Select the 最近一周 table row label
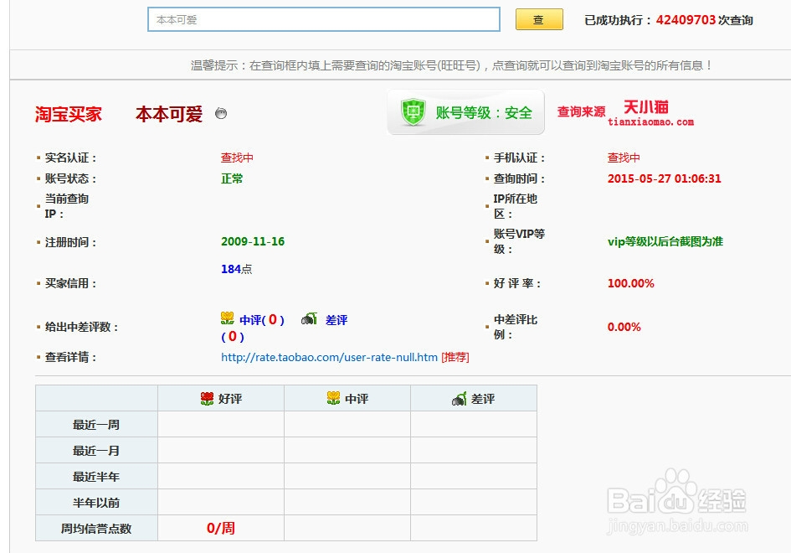Screen dimensions: 791x553 click(96, 425)
